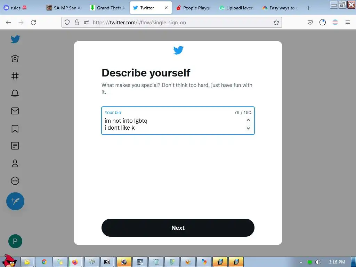Screen dimensions: 356x267
Task: Open volume speaker icon in system tray
Action: tap(318, 262)
